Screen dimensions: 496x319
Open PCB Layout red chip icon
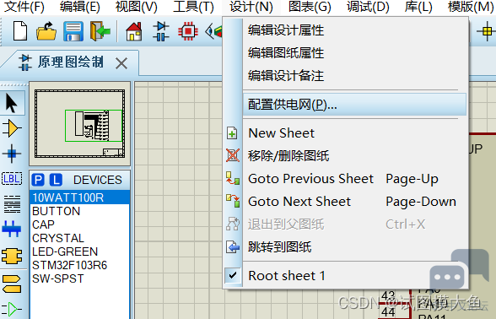188,31
